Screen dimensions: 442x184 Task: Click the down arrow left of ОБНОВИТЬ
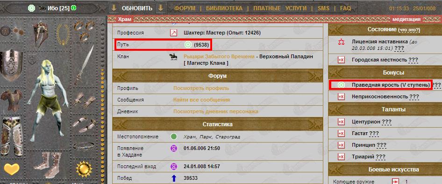coord(114,8)
